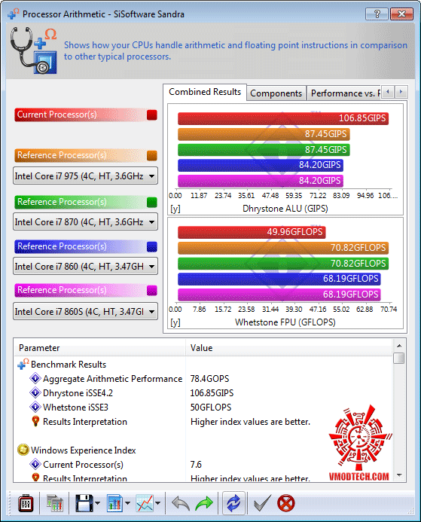Click the blue refresh arrows icon
The height and width of the screenshot is (522, 421).
click(x=233, y=503)
